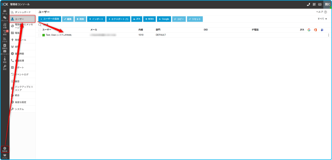Open three-dot menu for Test, User row
This screenshot has height=160, width=332.
click(x=329, y=35)
